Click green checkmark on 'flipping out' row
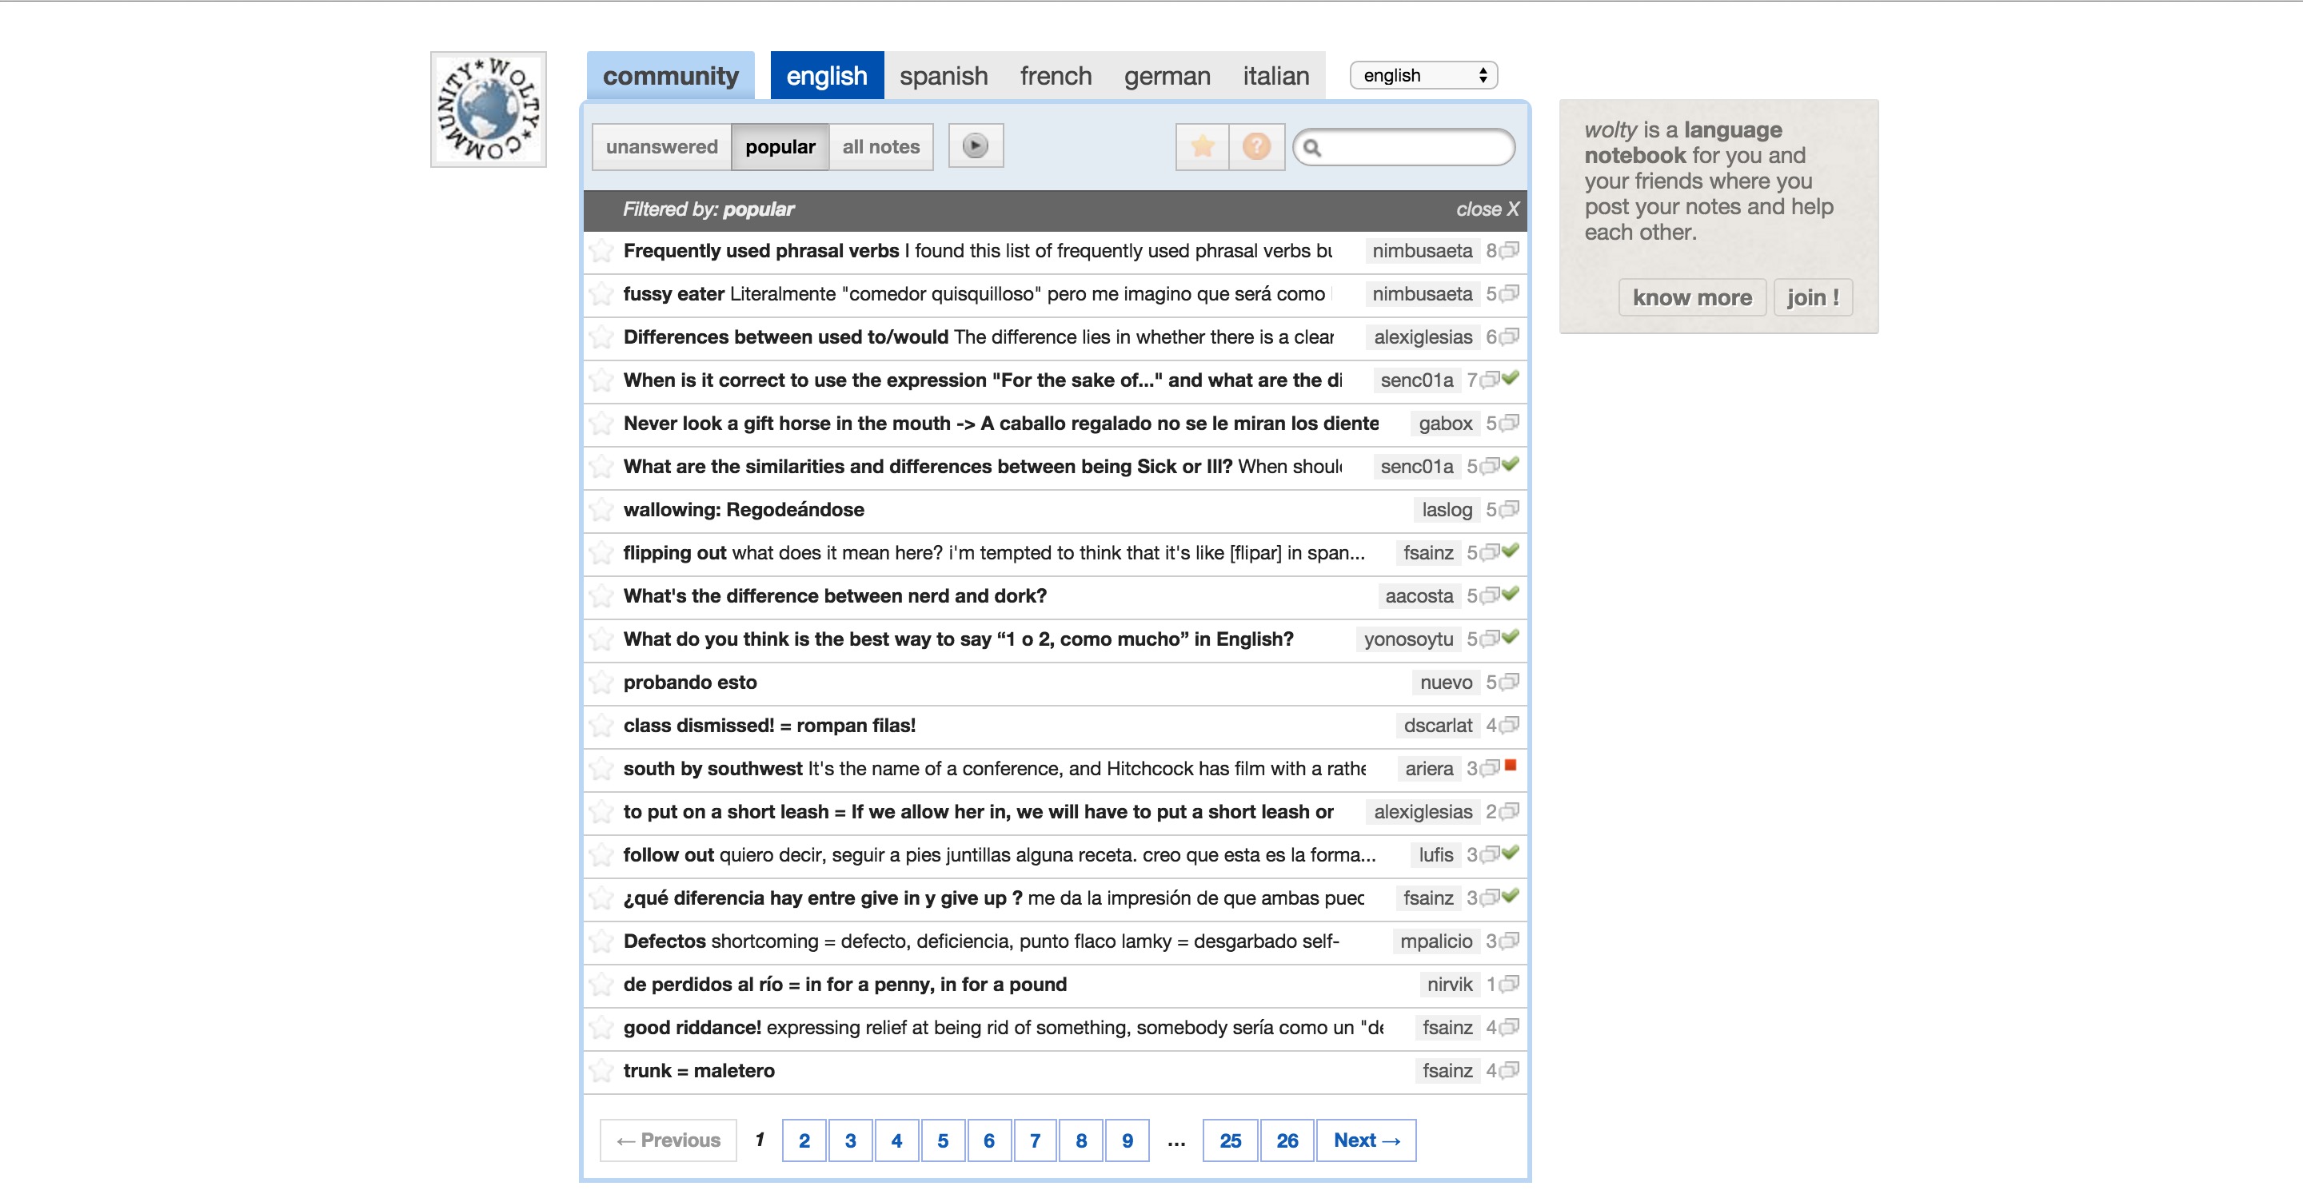2303x1202 pixels. coord(1511,551)
